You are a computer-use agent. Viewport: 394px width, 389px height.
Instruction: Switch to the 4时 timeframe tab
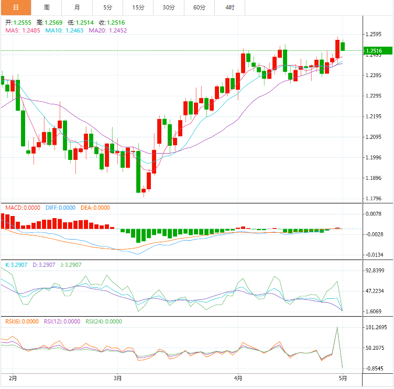230,7
